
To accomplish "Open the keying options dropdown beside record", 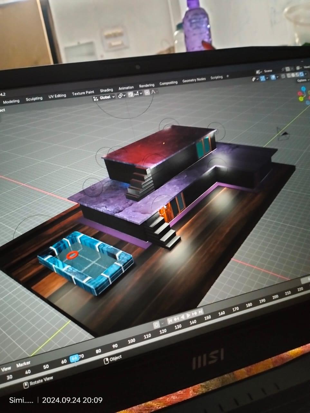I will [x=163, y=323].
